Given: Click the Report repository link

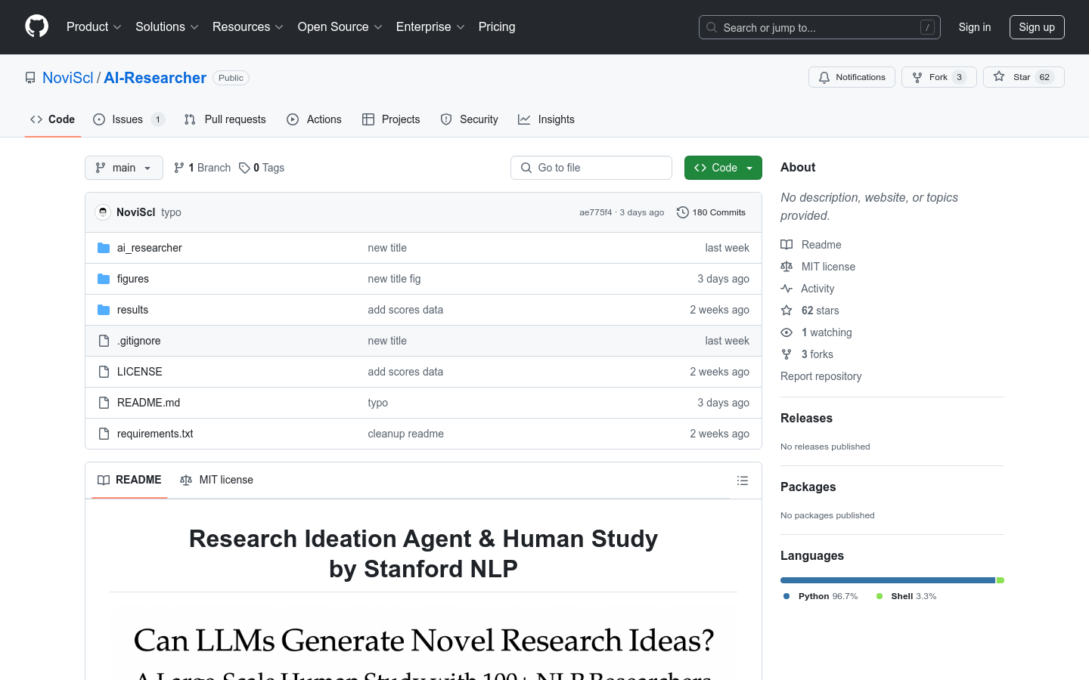Looking at the screenshot, I should 821,376.
